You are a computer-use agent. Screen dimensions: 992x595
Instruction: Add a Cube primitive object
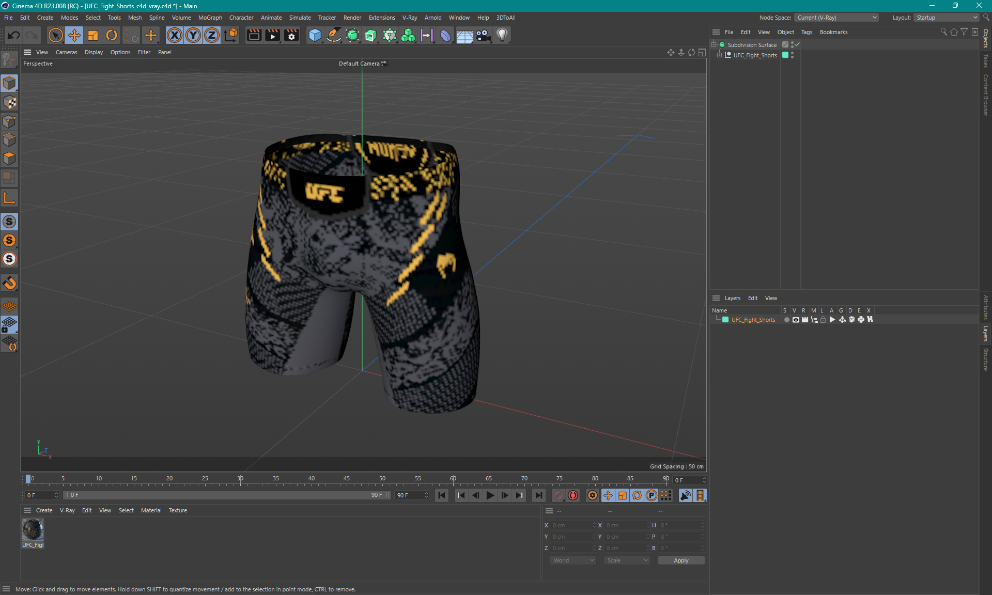pyautogui.click(x=315, y=35)
